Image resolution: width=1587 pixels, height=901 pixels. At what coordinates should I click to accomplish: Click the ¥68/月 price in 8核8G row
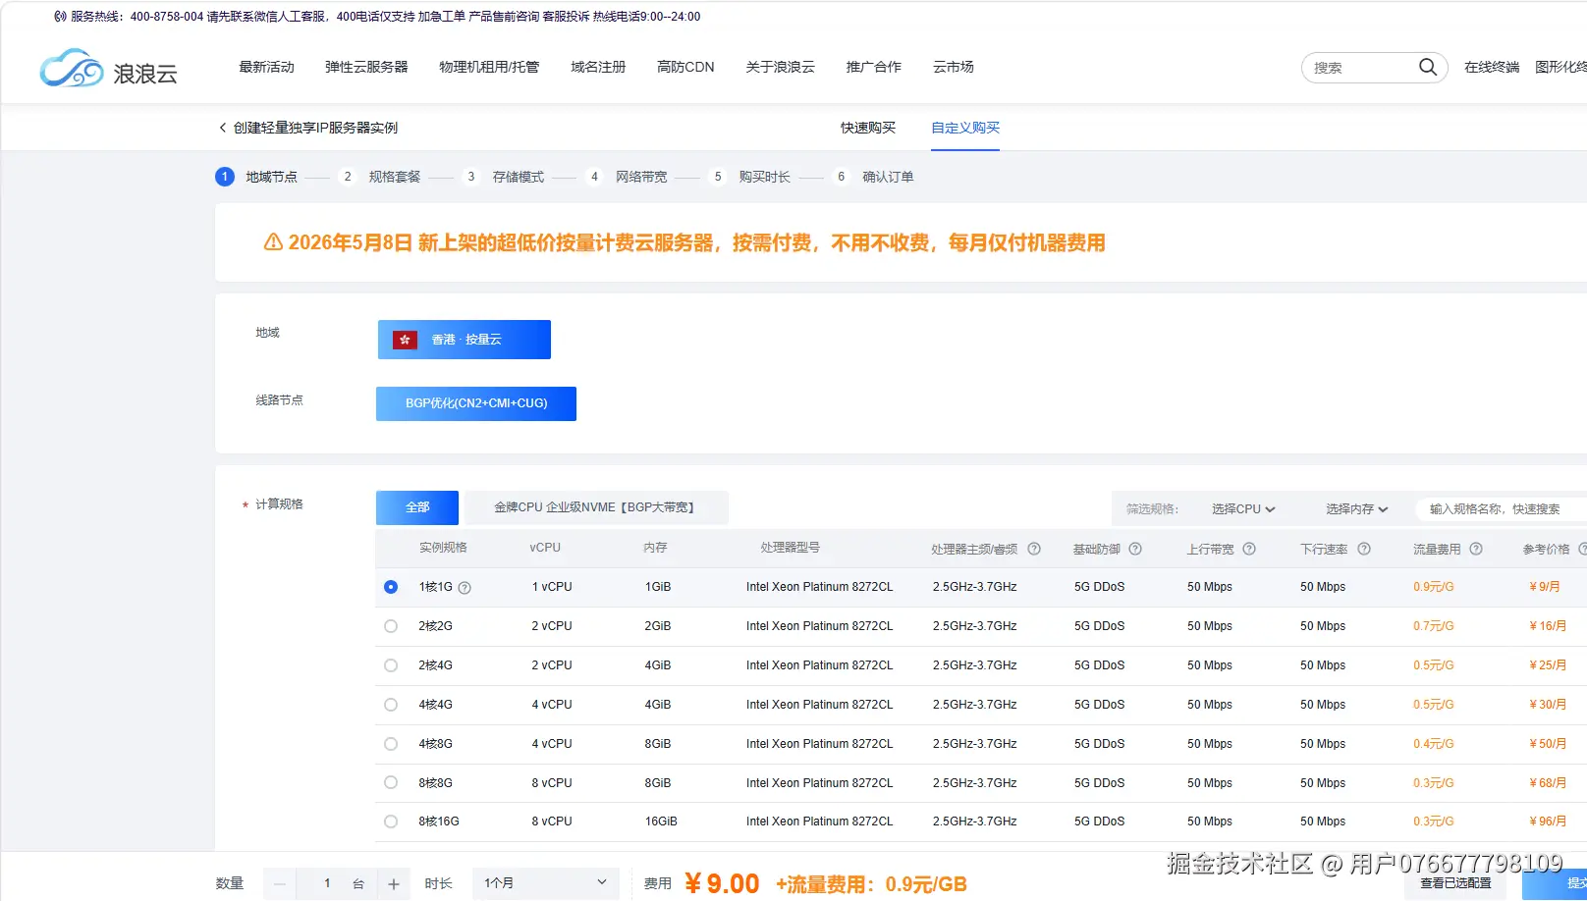click(x=1548, y=782)
